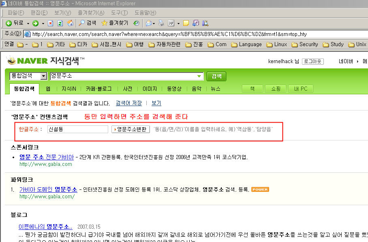
Task: Open the 여행 links folder
Action: click(x=135, y=44)
